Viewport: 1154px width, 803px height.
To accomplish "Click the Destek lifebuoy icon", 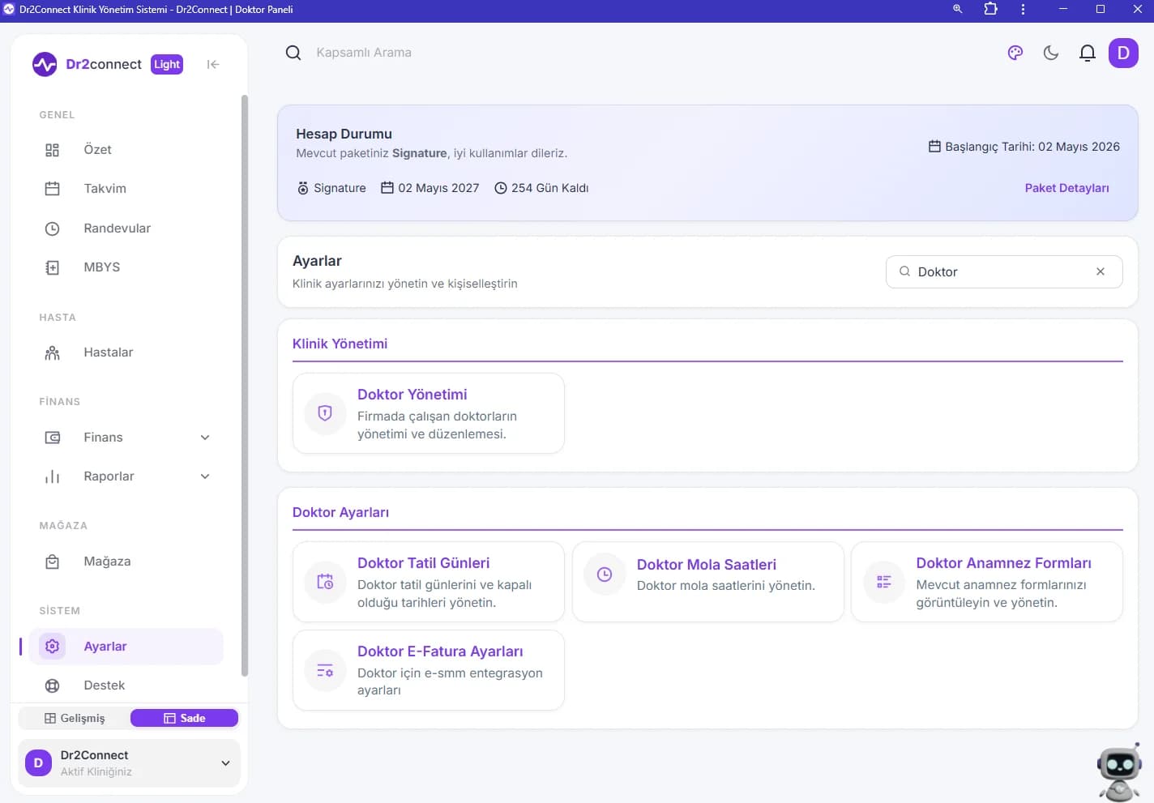I will point(52,686).
